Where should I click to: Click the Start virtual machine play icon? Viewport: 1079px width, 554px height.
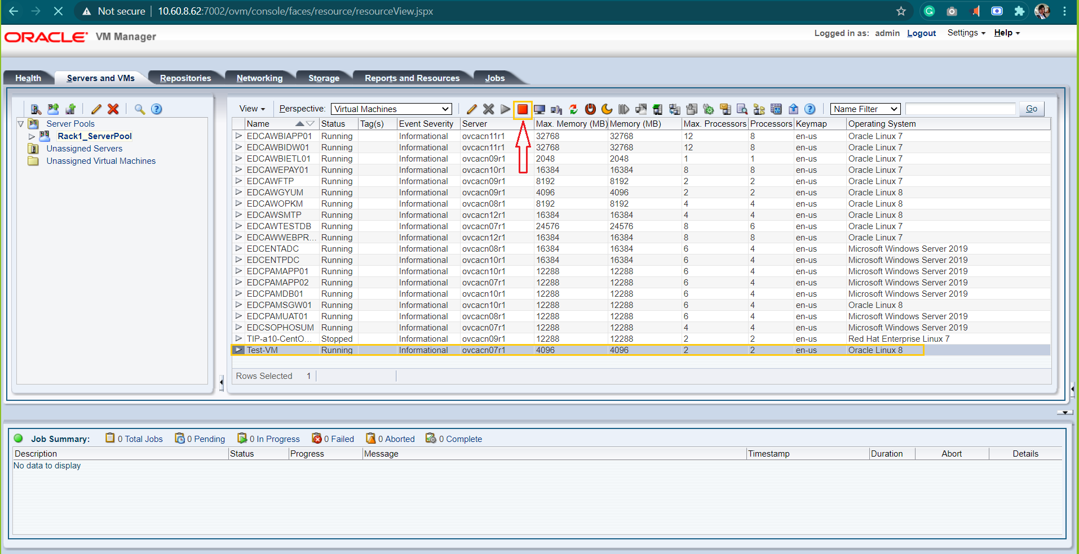tap(506, 109)
